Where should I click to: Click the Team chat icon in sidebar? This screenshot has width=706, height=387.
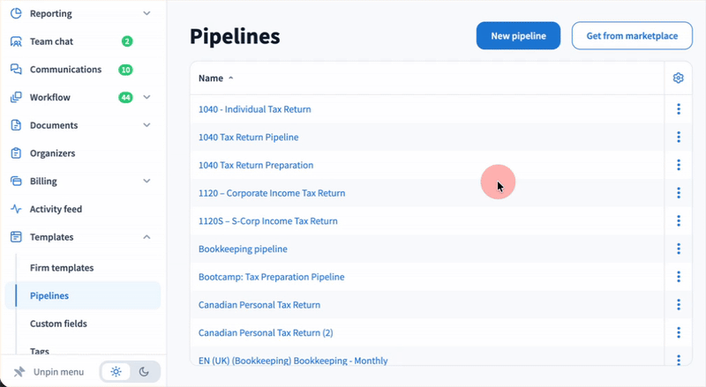pyautogui.click(x=16, y=41)
